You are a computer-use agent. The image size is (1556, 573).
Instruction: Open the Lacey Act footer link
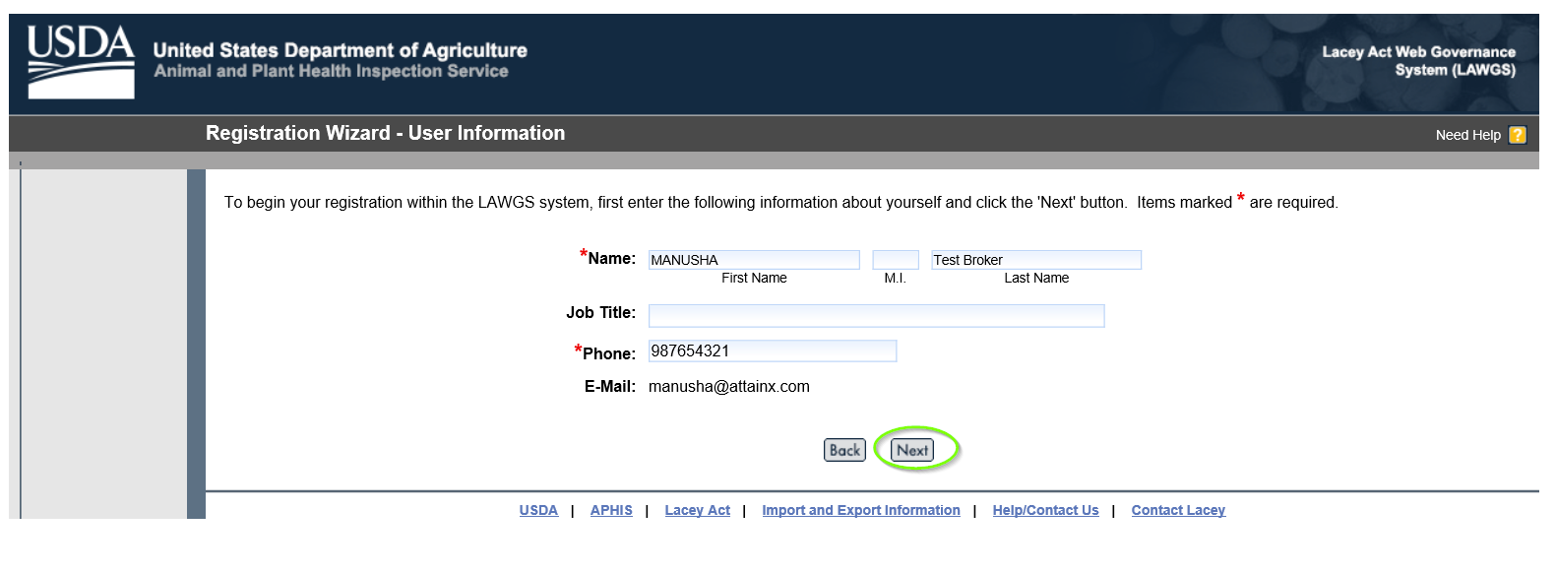pyautogui.click(x=697, y=510)
